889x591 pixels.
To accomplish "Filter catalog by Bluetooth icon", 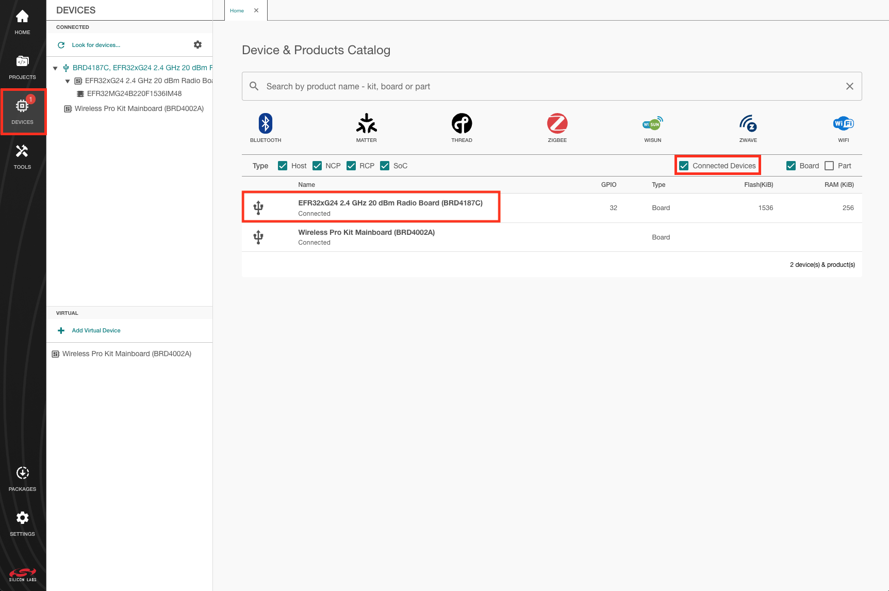I will [266, 124].
